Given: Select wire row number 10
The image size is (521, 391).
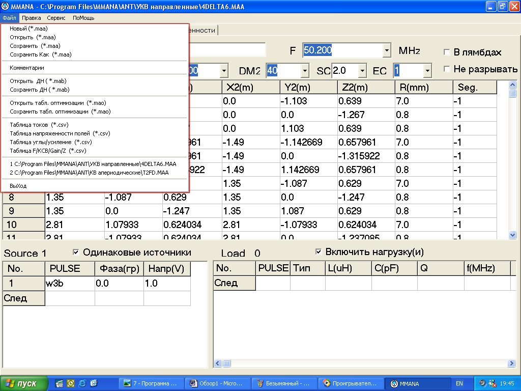Looking at the screenshot, I should (23, 225).
